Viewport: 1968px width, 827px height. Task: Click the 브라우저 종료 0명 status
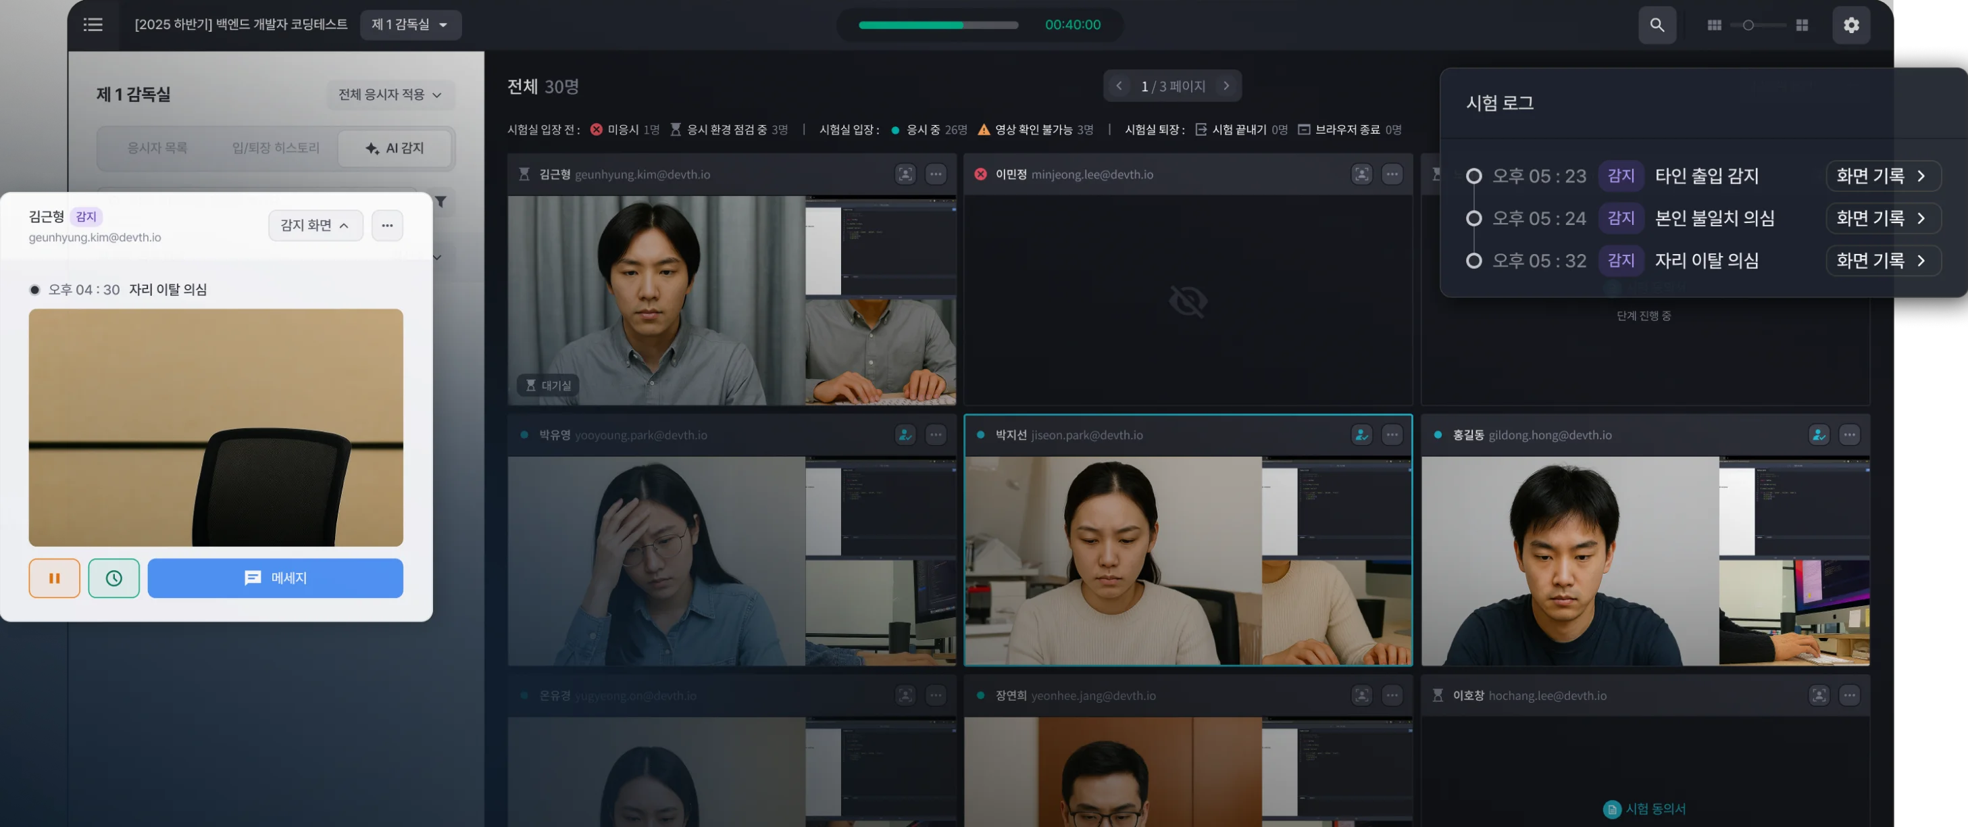point(1350,130)
